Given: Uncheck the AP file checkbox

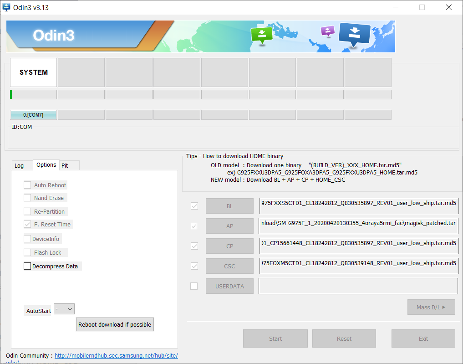Looking at the screenshot, I should pos(194,226).
